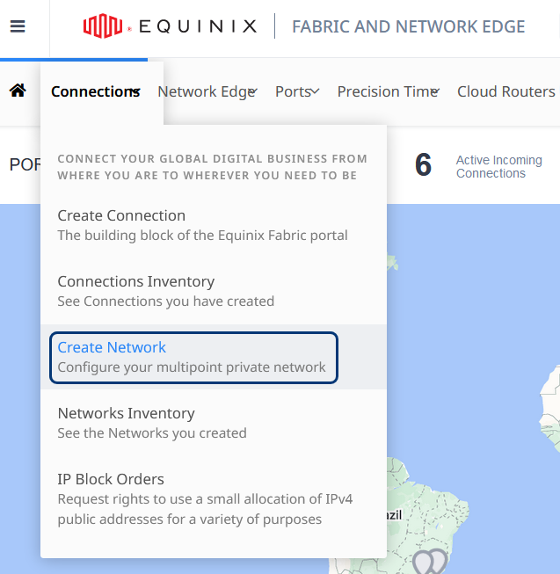Expand the Ports dropdown arrow

click(x=315, y=91)
